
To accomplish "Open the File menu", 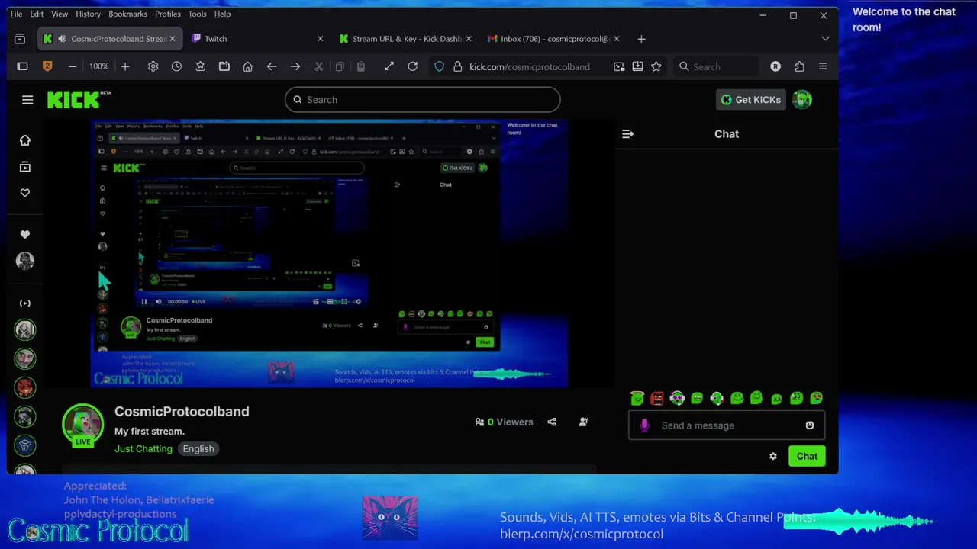I will [x=16, y=14].
